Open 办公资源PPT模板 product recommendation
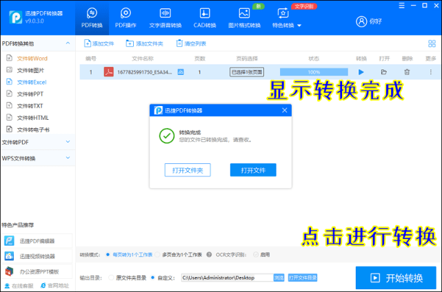Screen dimensions: 442x292 point(37,271)
